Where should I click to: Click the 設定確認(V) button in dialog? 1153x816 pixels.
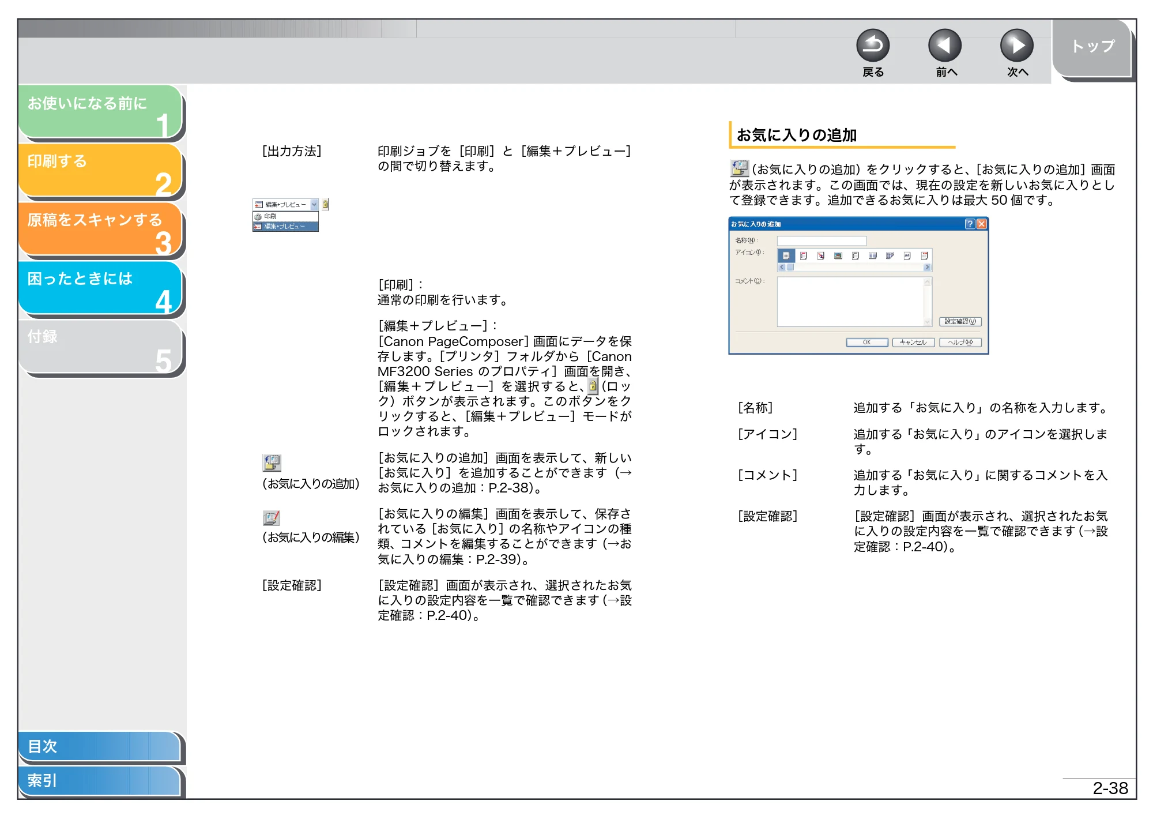960,322
